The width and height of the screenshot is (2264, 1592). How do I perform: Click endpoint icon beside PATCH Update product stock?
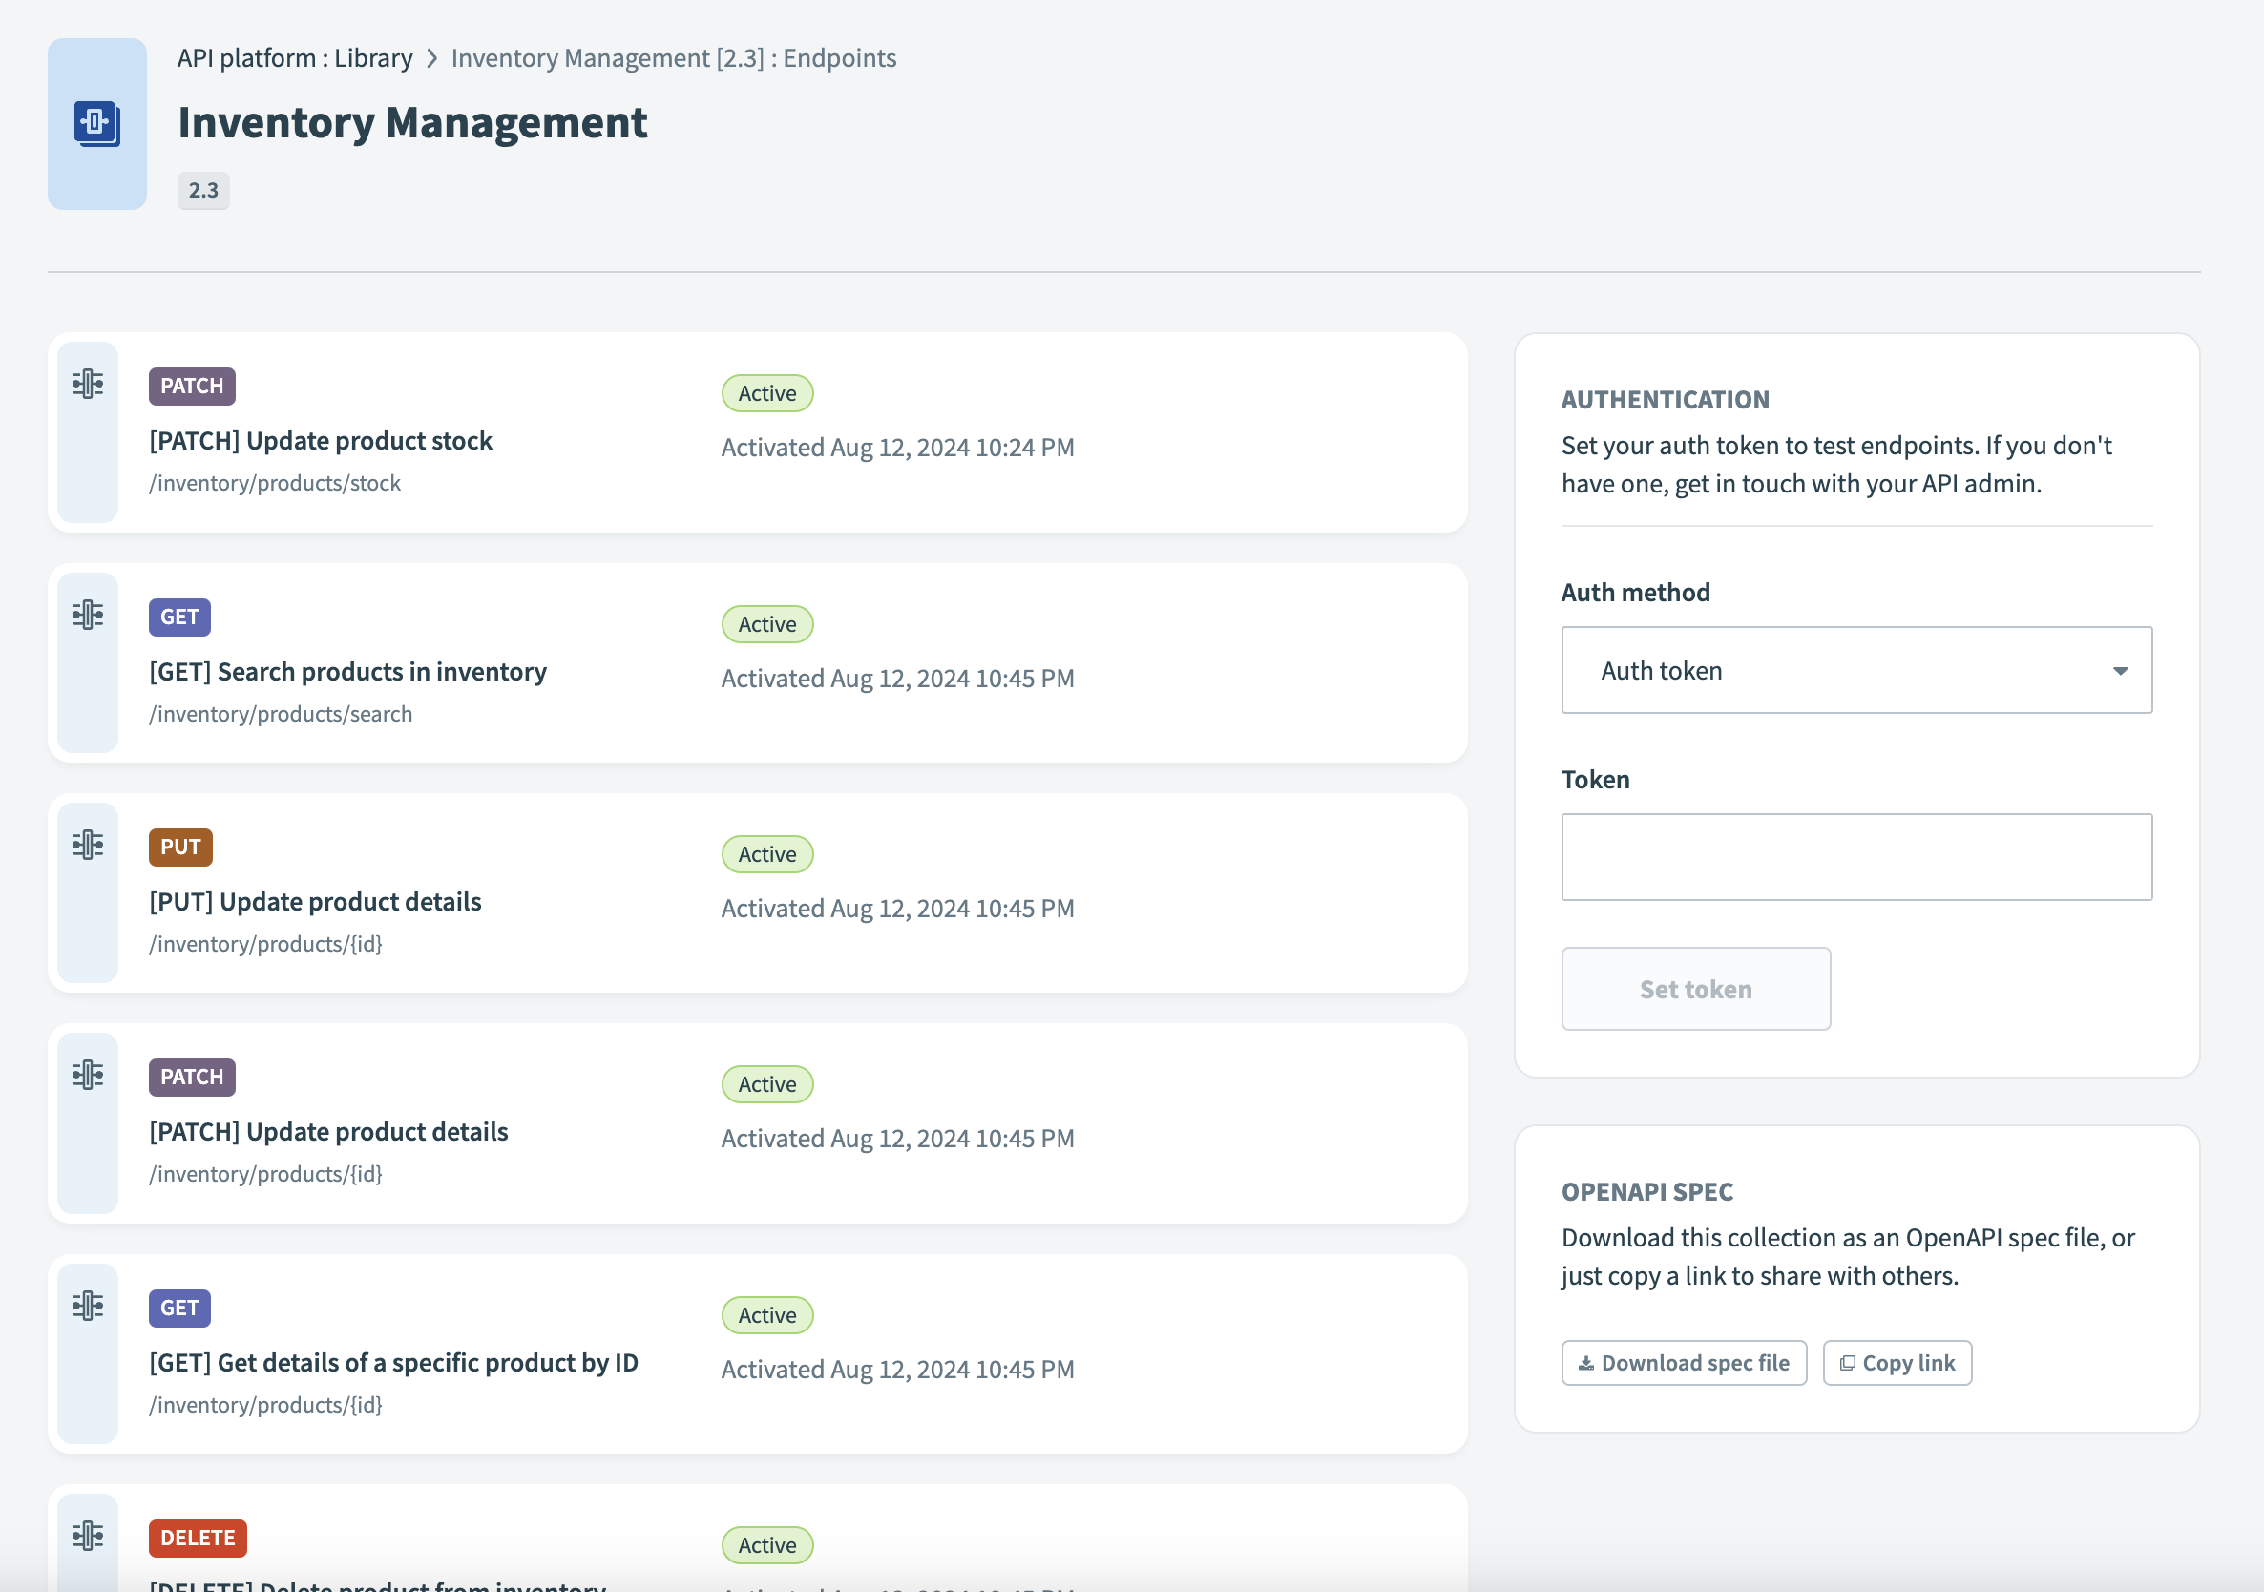tap(88, 384)
